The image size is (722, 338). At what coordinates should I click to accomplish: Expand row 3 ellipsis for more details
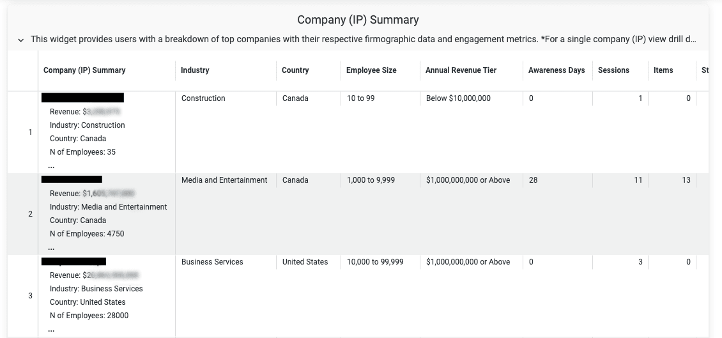pyautogui.click(x=51, y=329)
